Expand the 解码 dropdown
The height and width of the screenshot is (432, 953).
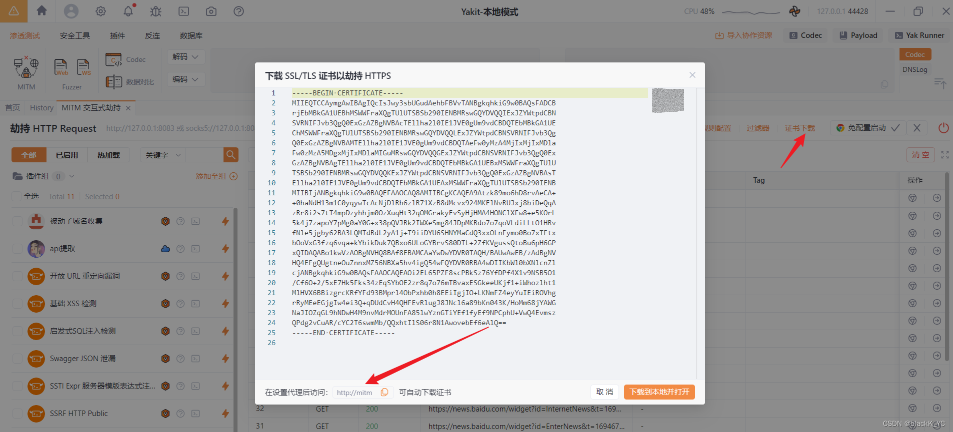point(185,57)
